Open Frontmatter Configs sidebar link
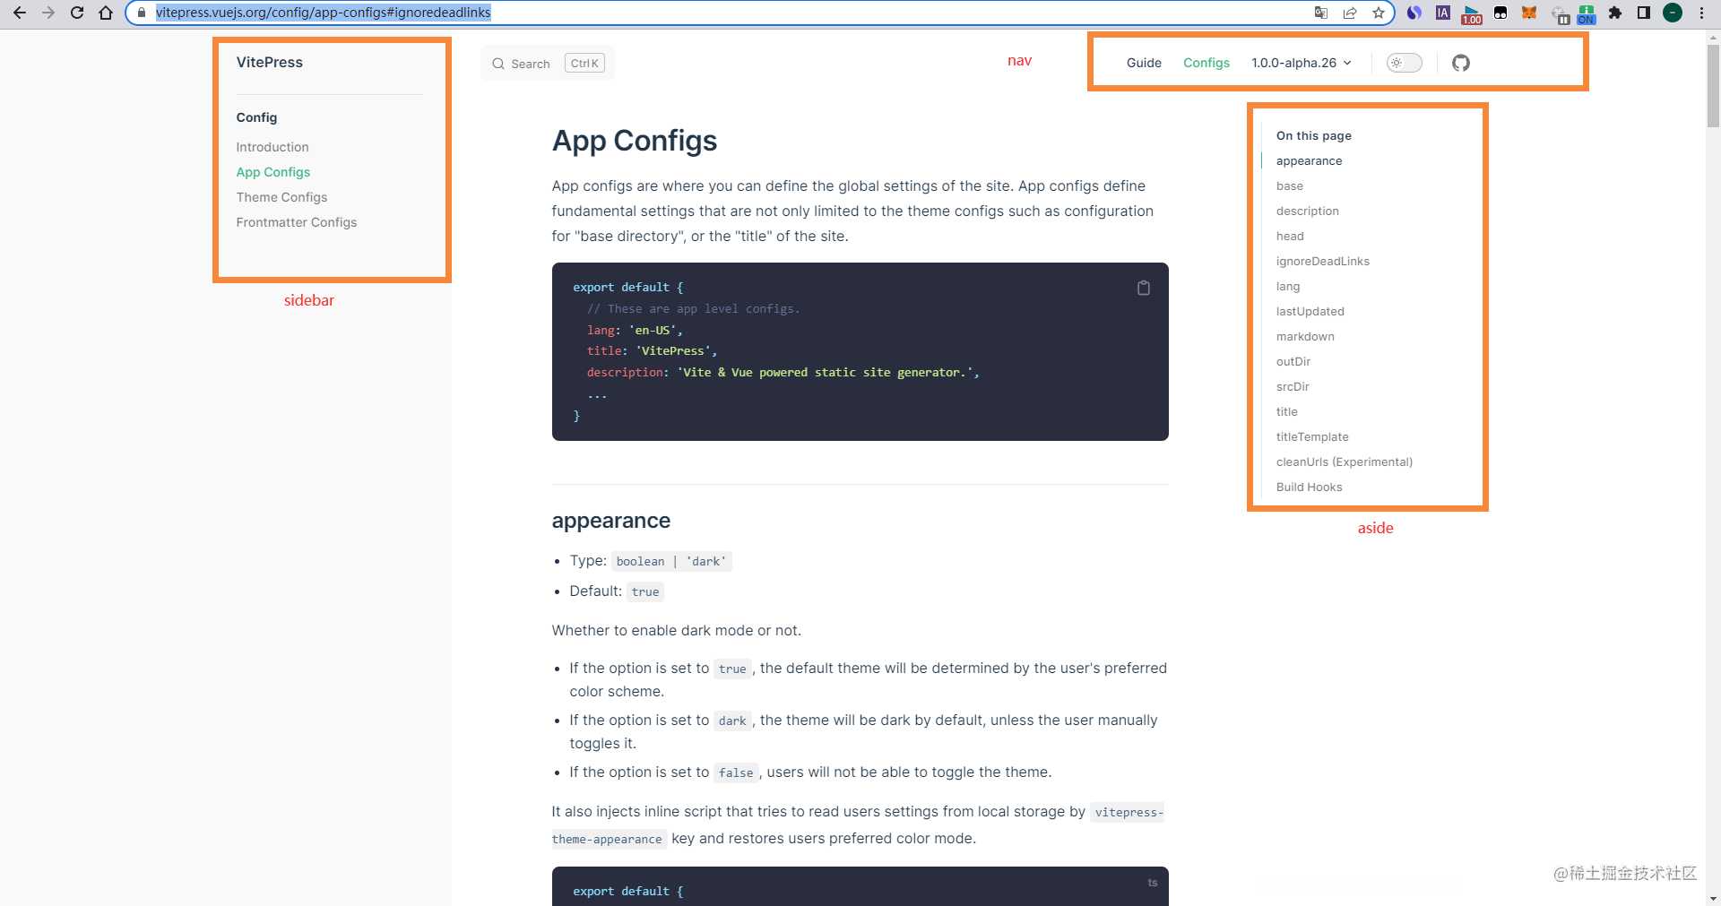The height and width of the screenshot is (906, 1721). [x=296, y=222]
